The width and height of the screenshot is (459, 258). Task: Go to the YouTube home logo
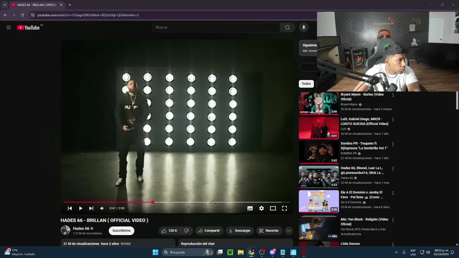[28, 28]
